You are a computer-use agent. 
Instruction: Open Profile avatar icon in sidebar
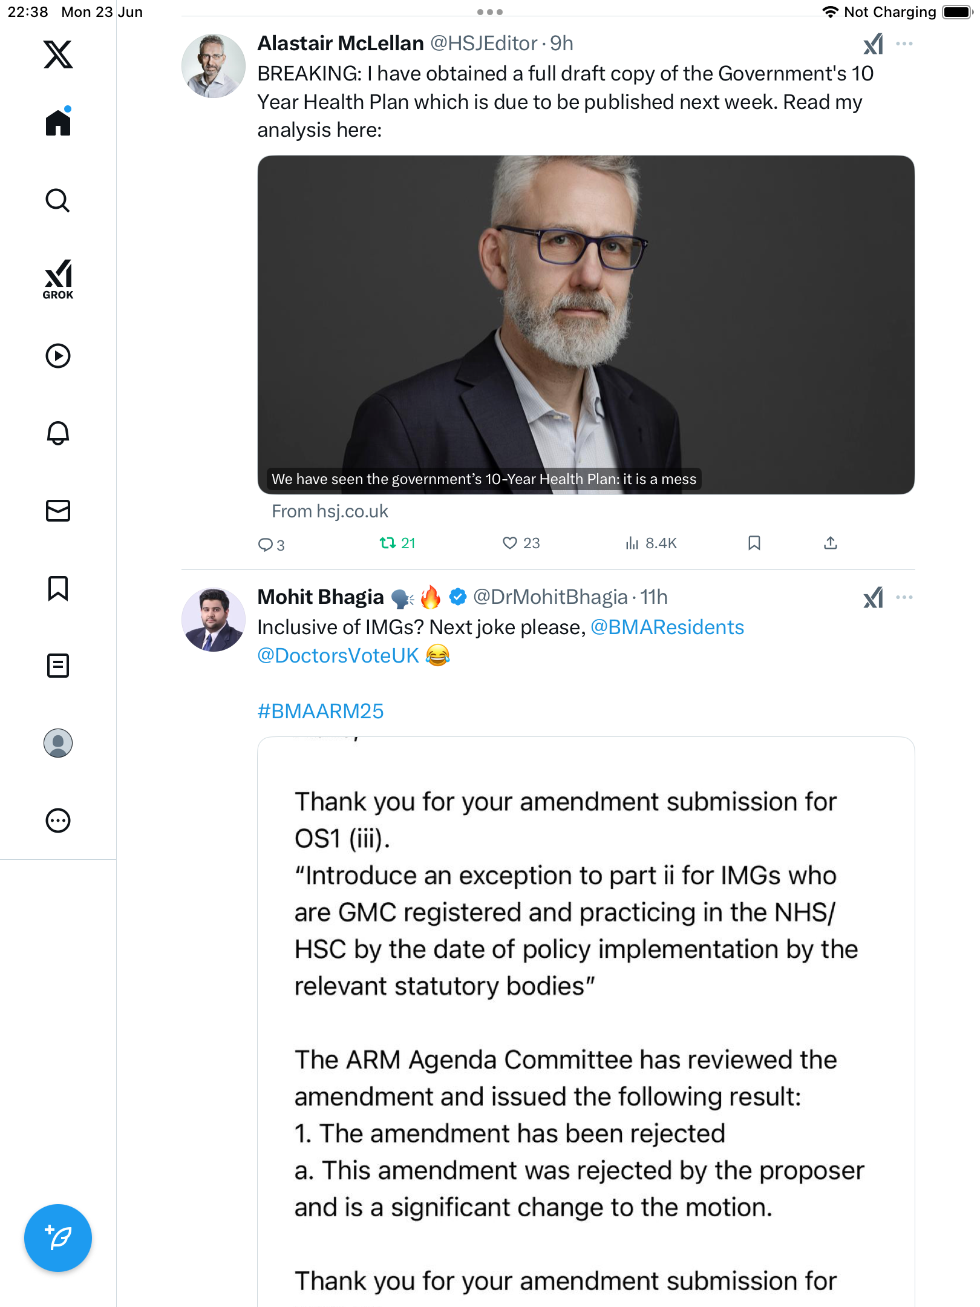tap(58, 743)
